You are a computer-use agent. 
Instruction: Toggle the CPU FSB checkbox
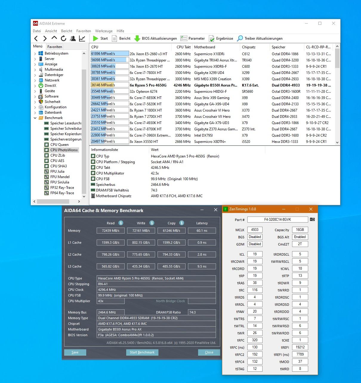[93, 179]
